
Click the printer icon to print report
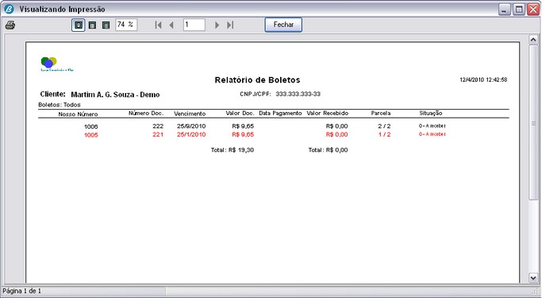pyautogui.click(x=10, y=25)
